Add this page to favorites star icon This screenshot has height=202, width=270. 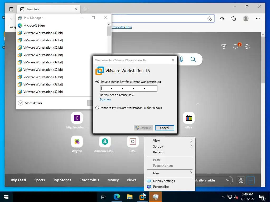click(x=209, y=18)
